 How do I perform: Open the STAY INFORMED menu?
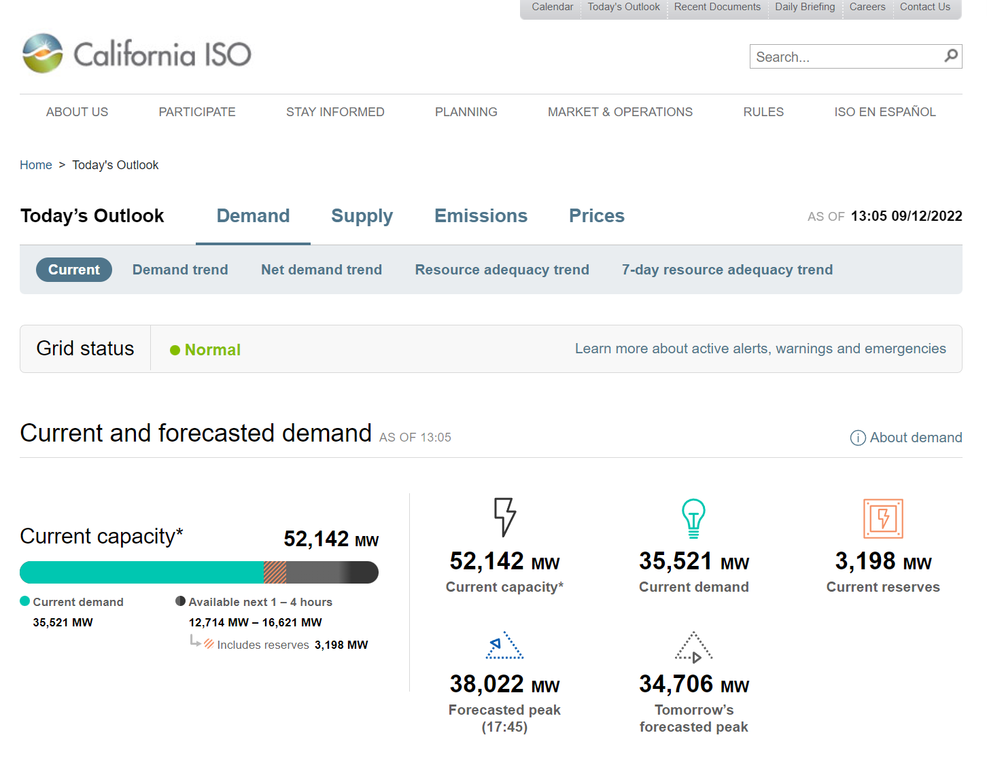tap(335, 112)
